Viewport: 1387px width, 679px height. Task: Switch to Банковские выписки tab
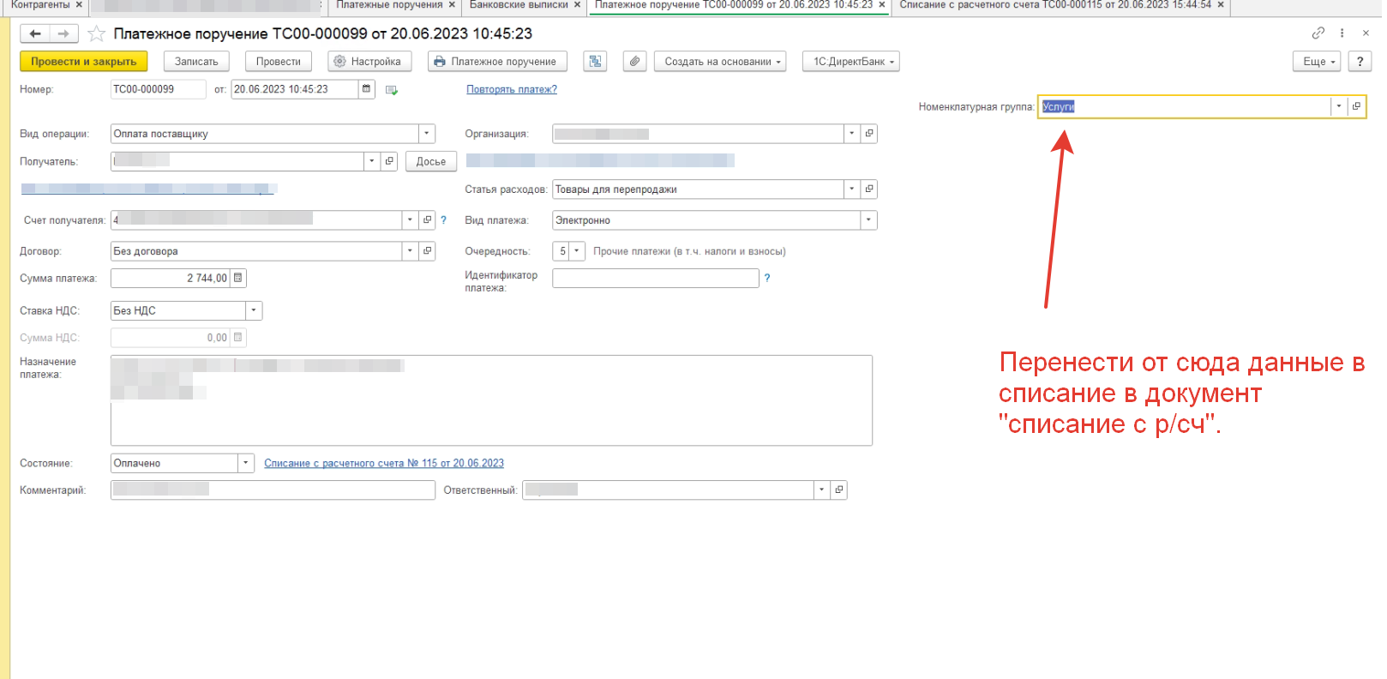coord(519,5)
